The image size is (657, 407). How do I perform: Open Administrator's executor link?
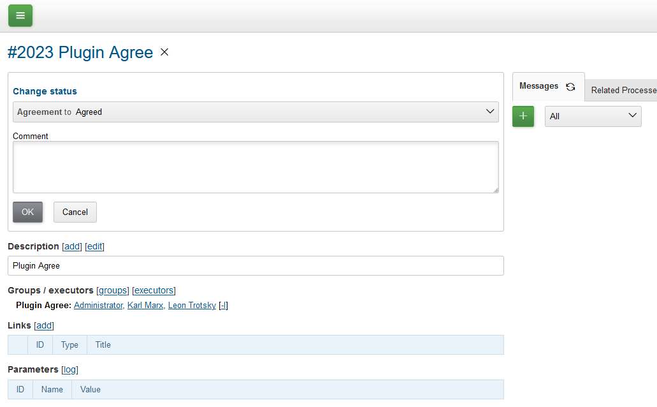point(98,305)
